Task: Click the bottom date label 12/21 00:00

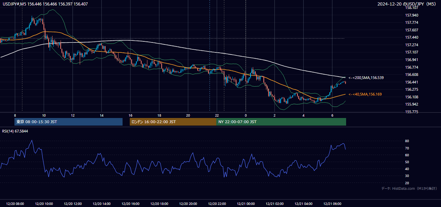Action: point(246,204)
